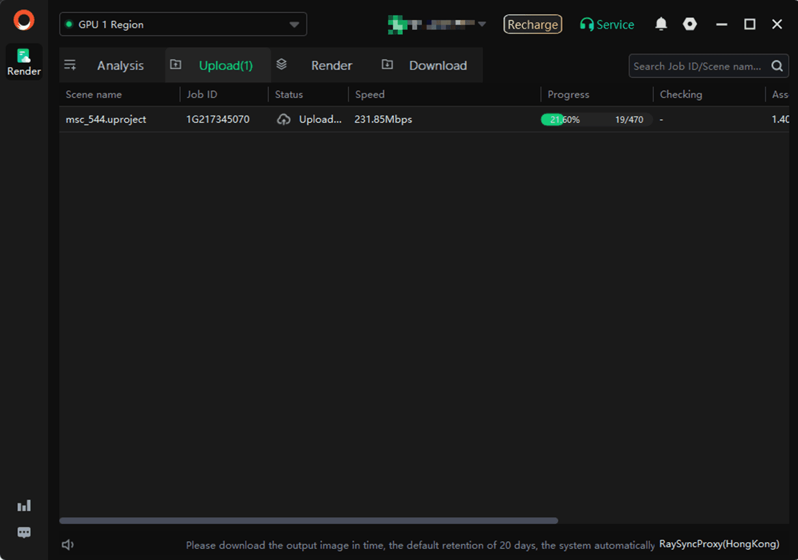Click the horizontal scrollbar below job list
The height and width of the screenshot is (560, 798).
pyautogui.click(x=308, y=521)
